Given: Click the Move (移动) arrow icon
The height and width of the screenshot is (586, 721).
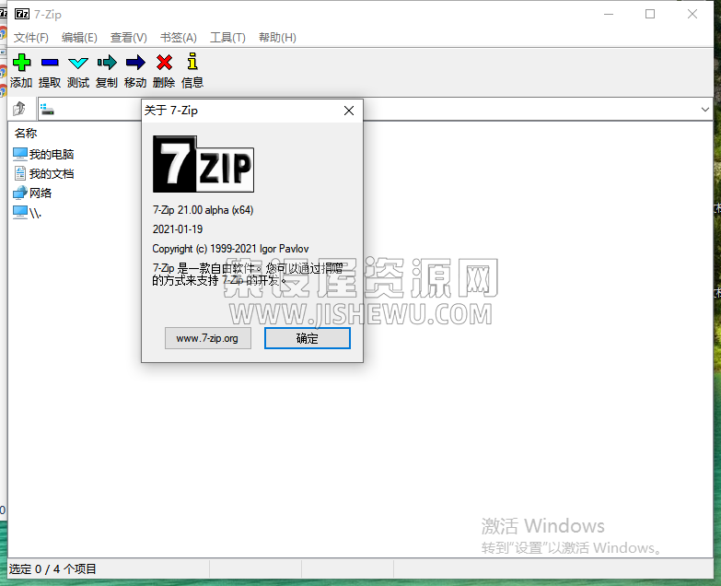Looking at the screenshot, I should coord(135,62).
